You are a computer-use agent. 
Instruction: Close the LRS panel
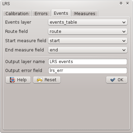[x=128, y=3]
